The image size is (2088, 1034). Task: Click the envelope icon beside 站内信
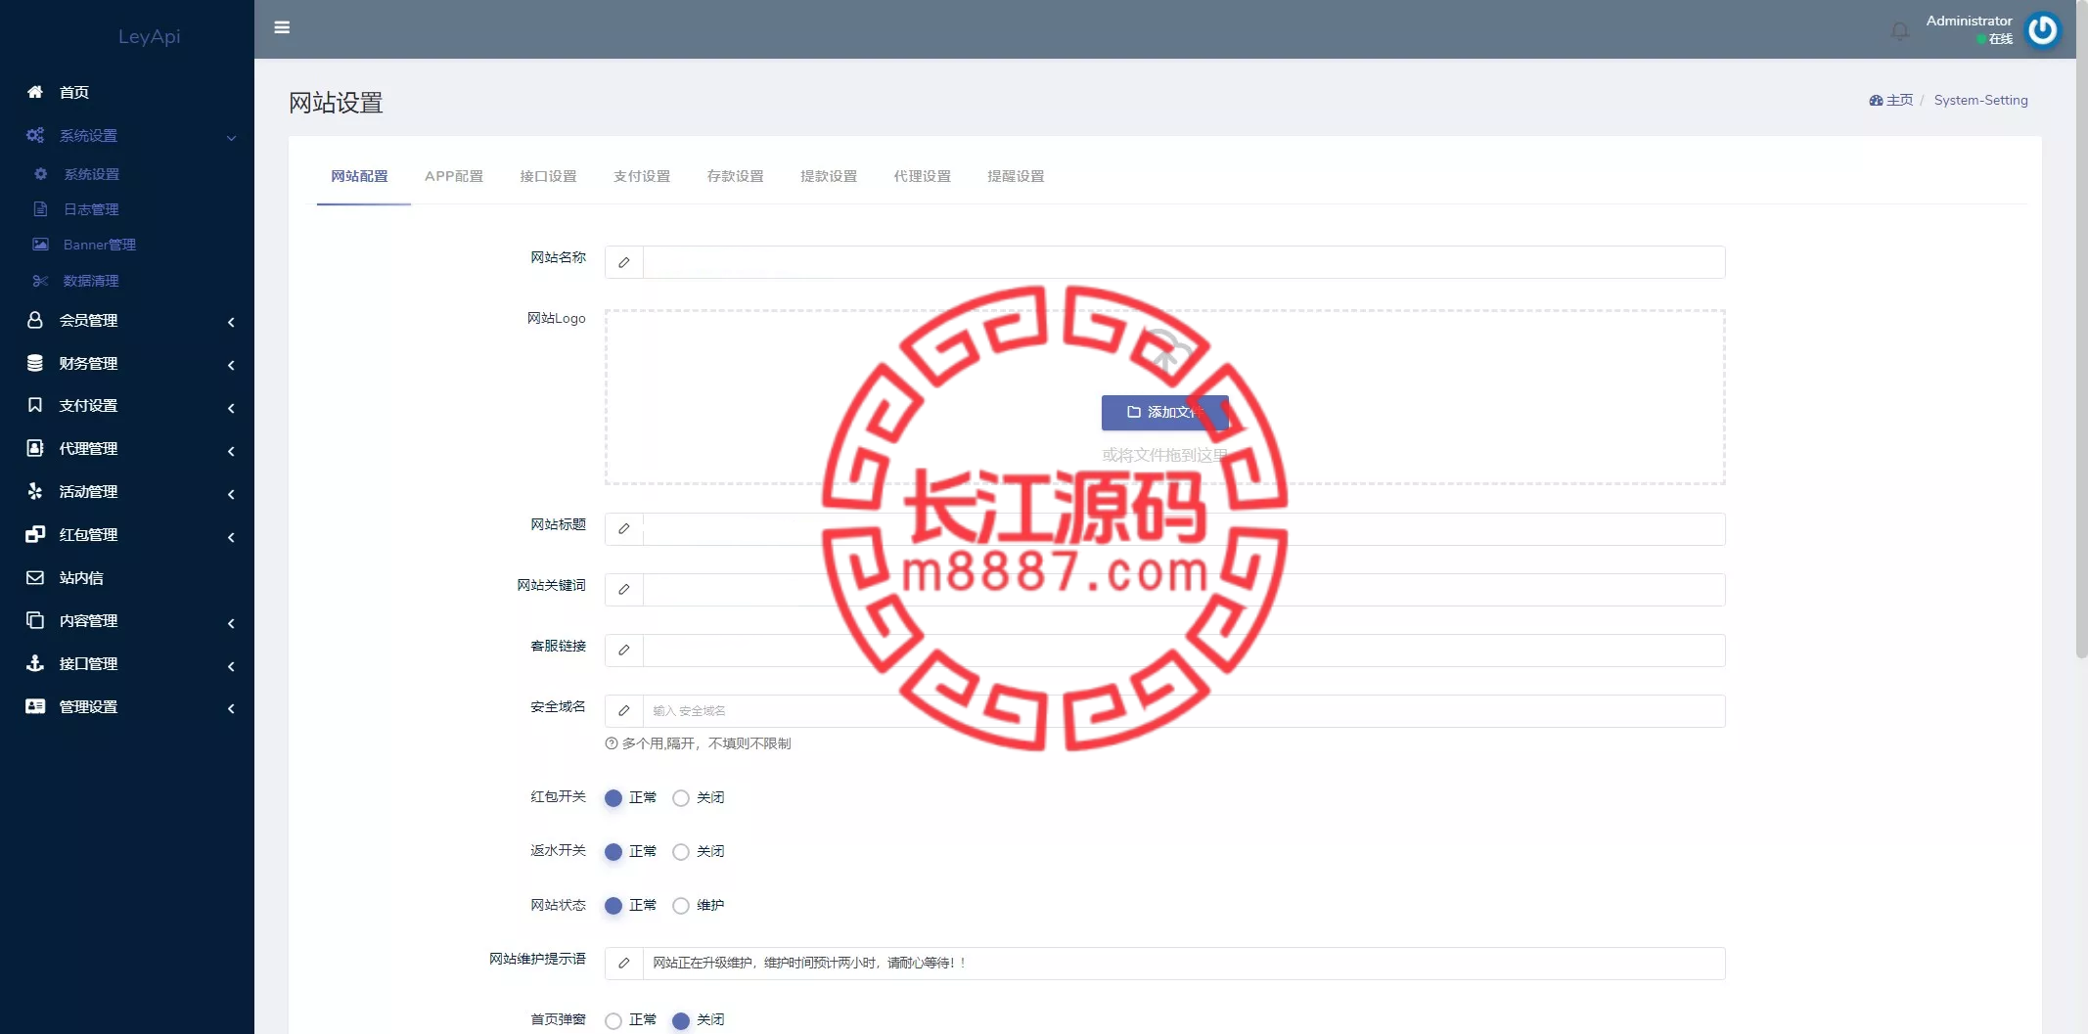[x=35, y=577]
